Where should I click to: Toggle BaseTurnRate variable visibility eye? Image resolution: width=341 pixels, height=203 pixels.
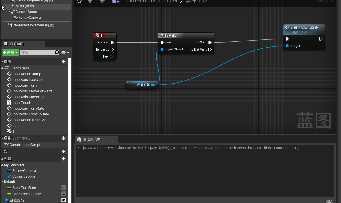(64, 187)
